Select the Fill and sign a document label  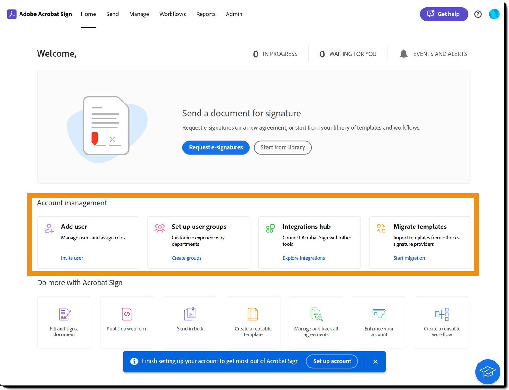tap(64, 332)
